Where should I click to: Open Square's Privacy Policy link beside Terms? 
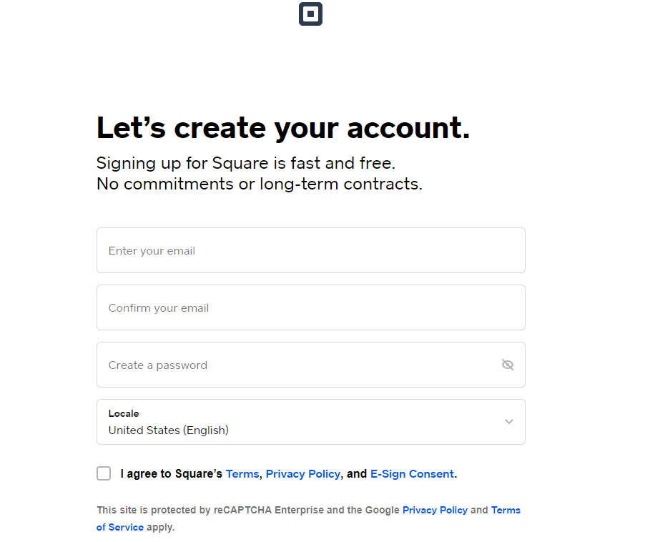click(x=302, y=474)
